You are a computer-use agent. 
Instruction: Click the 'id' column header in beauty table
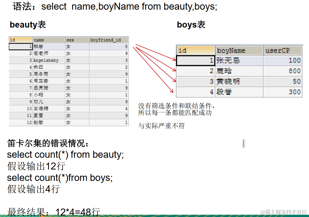pyautogui.click(x=21, y=40)
